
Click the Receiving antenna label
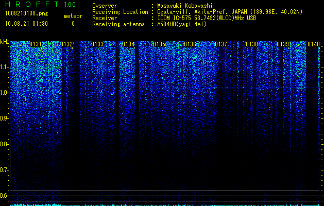118,24
